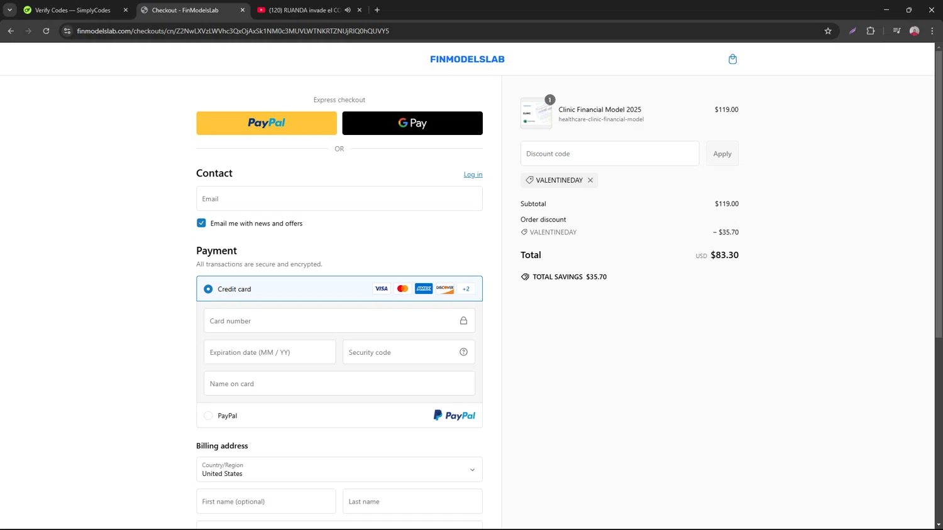Select the Credit card payment option
This screenshot has width=943, height=530.
point(208,289)
